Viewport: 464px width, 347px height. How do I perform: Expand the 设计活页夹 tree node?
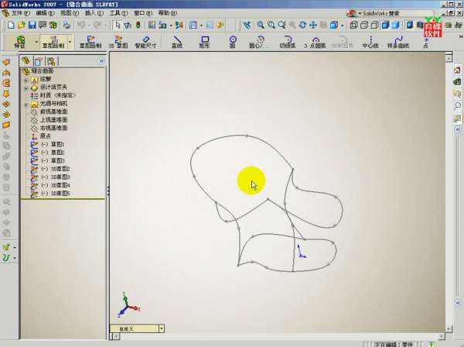pyautogui.click(x=26, y=88)
